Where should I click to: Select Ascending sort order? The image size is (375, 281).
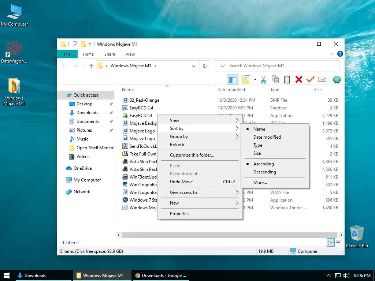point(275,164)
